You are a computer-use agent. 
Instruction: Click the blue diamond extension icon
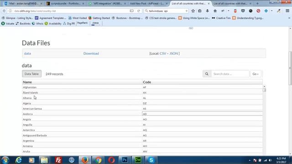[266, 11]
